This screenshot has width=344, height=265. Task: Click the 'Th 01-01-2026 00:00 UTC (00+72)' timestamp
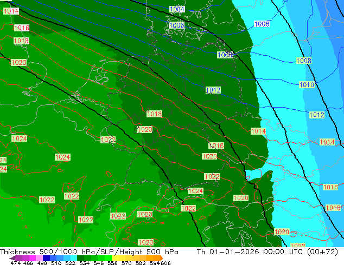coord(267,252)
